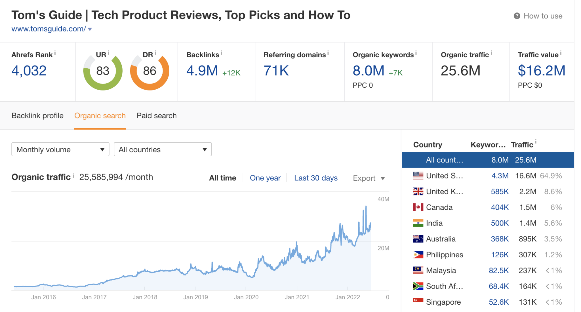Open the Traffic value $16.2M
581x312 pixels.
click(542, 71)
